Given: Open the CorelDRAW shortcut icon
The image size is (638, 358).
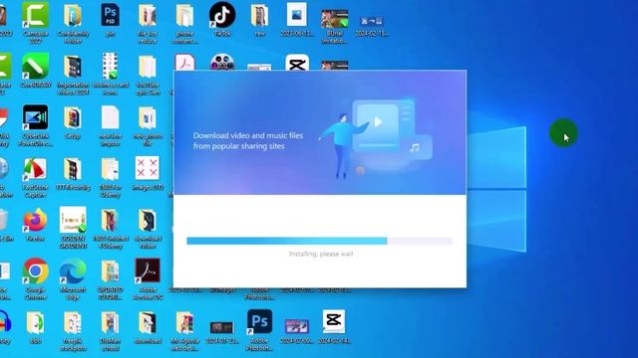Looking at the screenshot, I should tap(36, 67).
